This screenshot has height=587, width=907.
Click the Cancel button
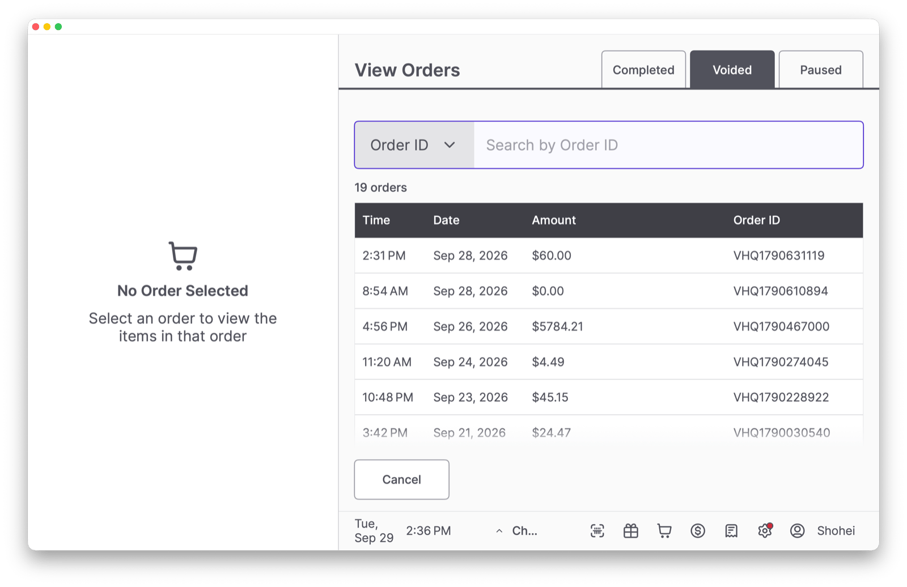[402, 479]
